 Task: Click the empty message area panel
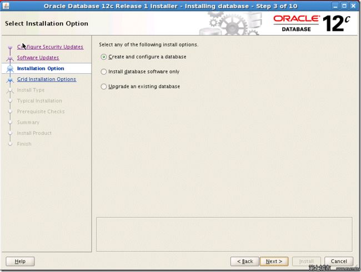pyautogui.click(x=224, y=234)
